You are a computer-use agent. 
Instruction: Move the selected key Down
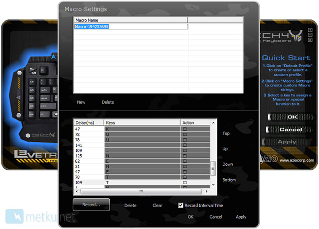click(x=228, y=164)
